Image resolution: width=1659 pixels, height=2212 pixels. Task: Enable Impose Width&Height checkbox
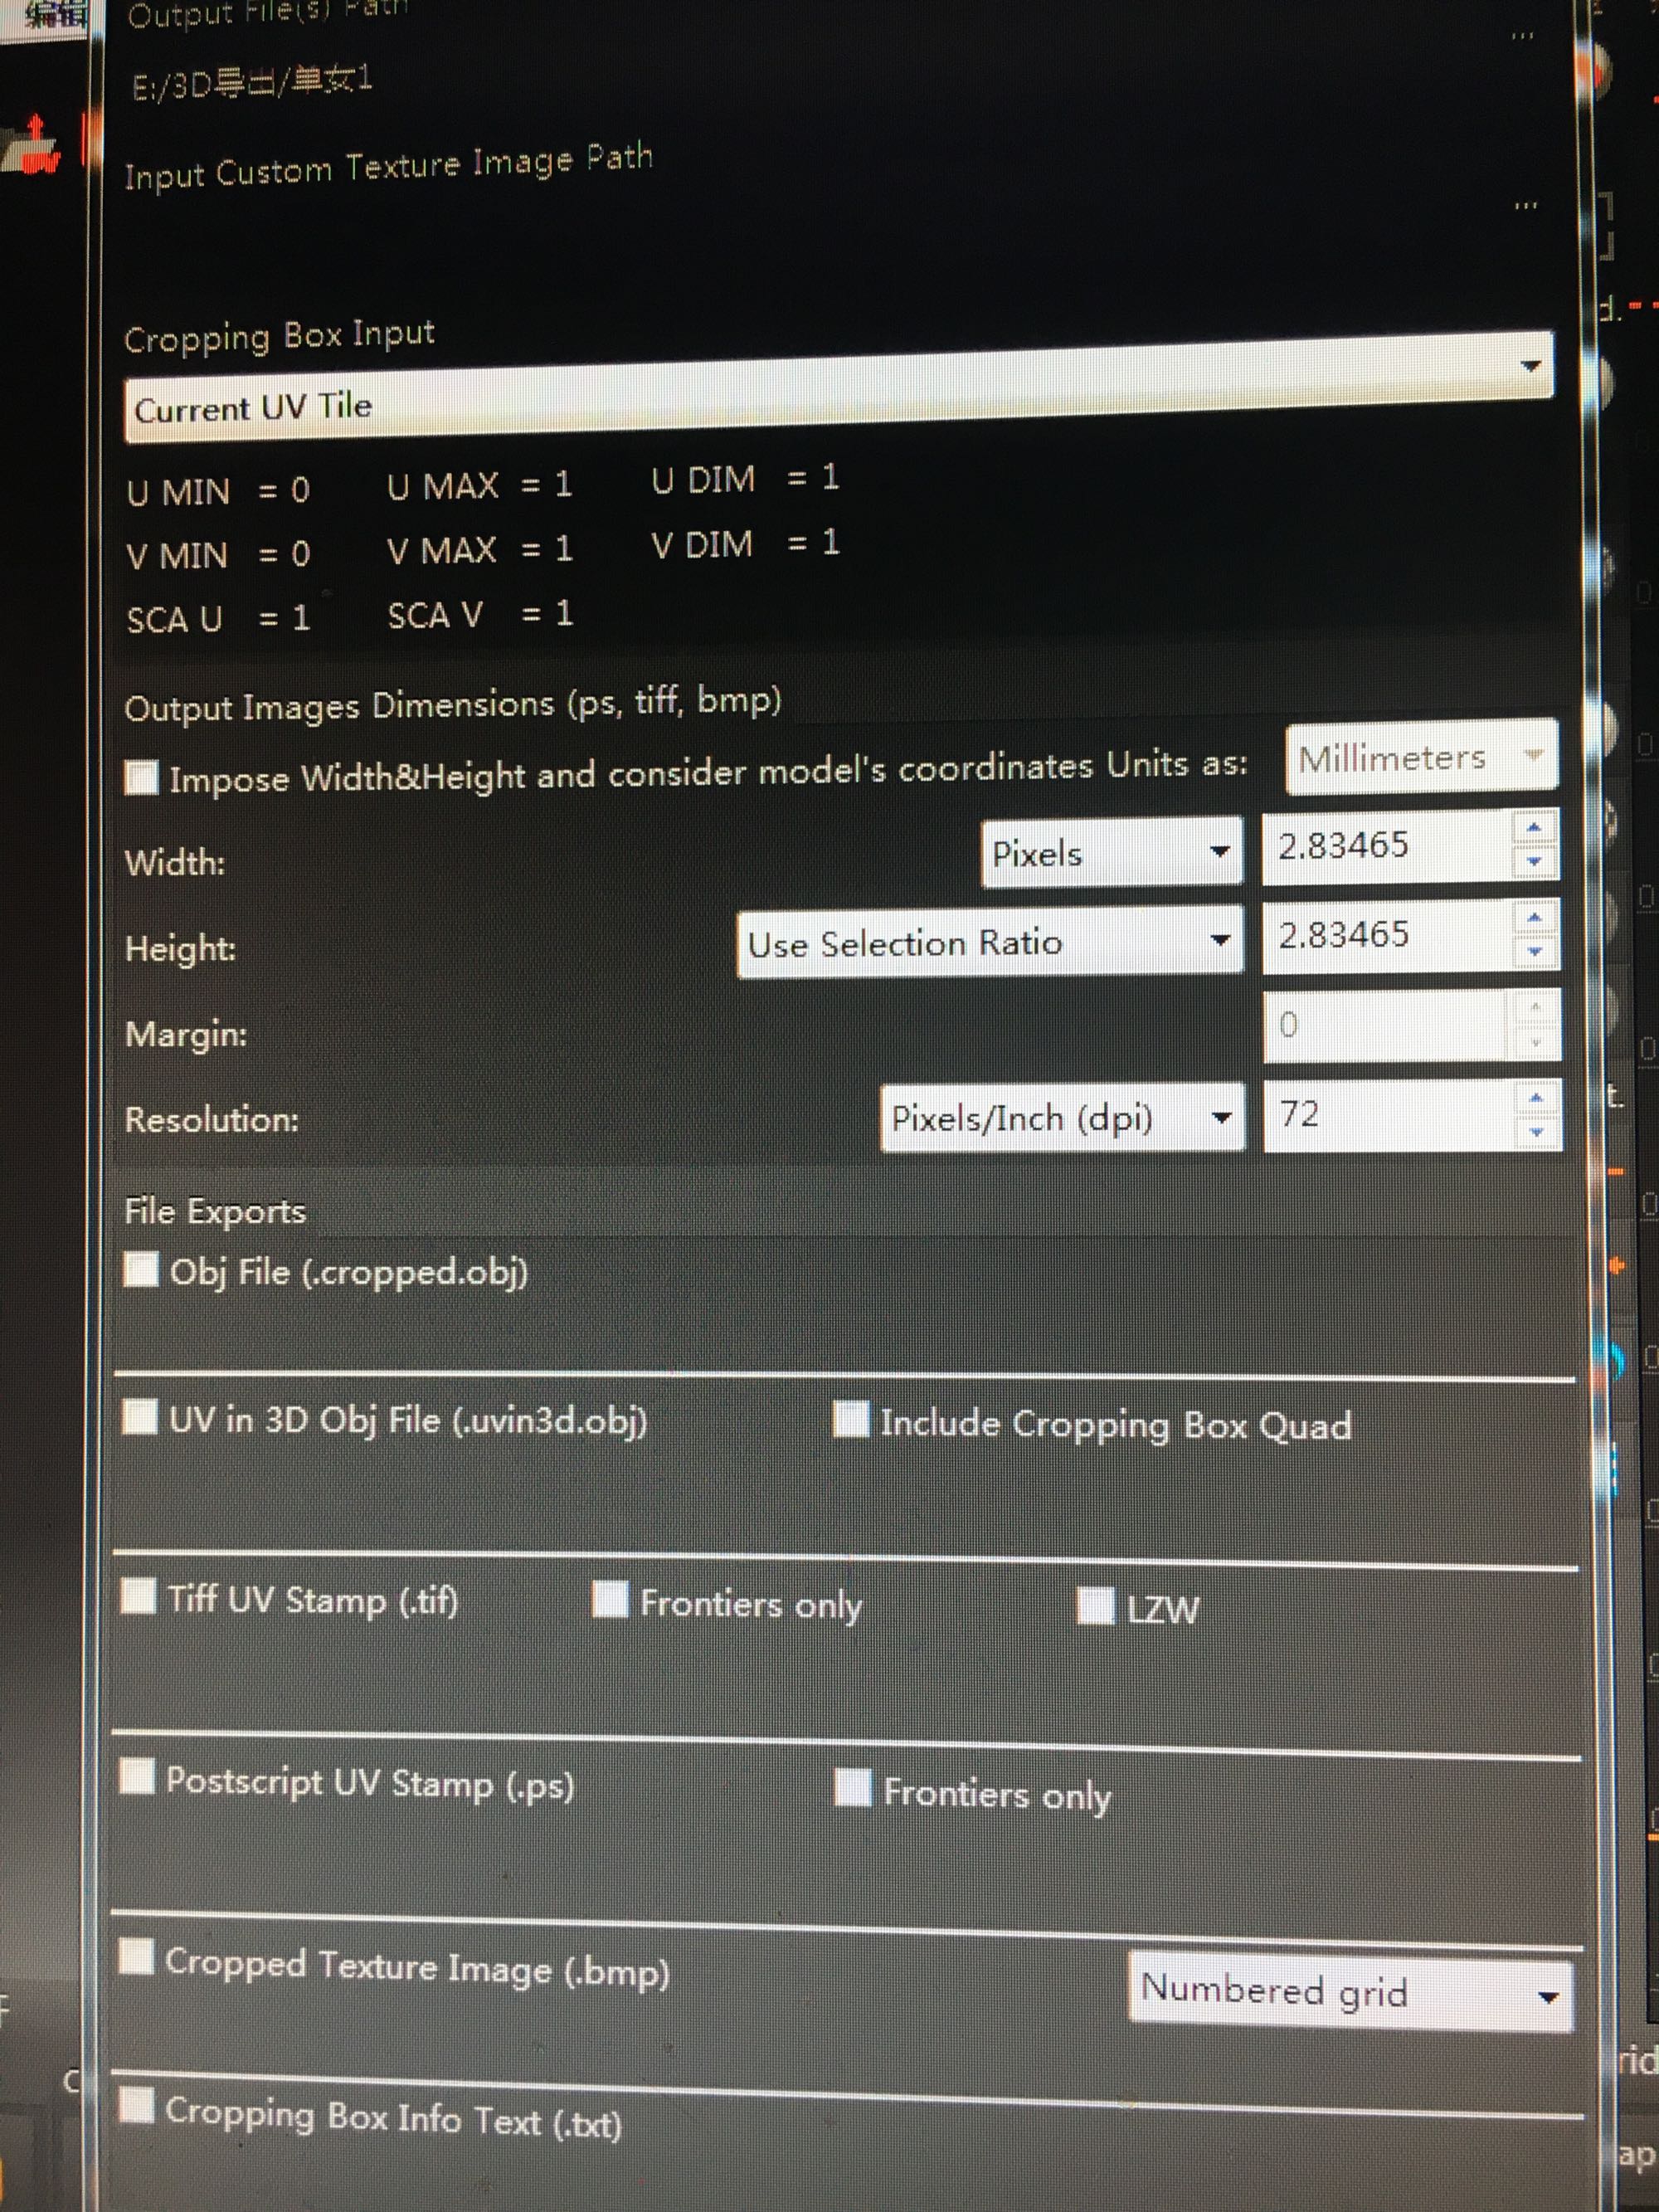(x=141, y=777)
